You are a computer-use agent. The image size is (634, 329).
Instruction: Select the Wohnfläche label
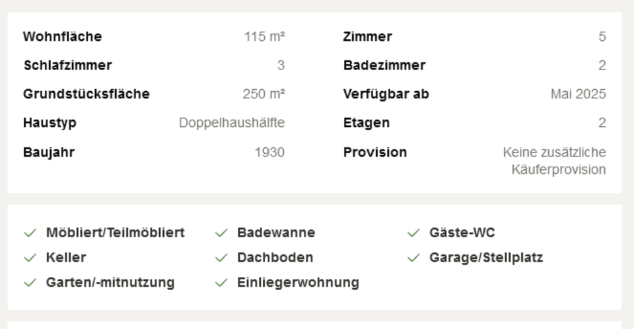pos(62,36)
